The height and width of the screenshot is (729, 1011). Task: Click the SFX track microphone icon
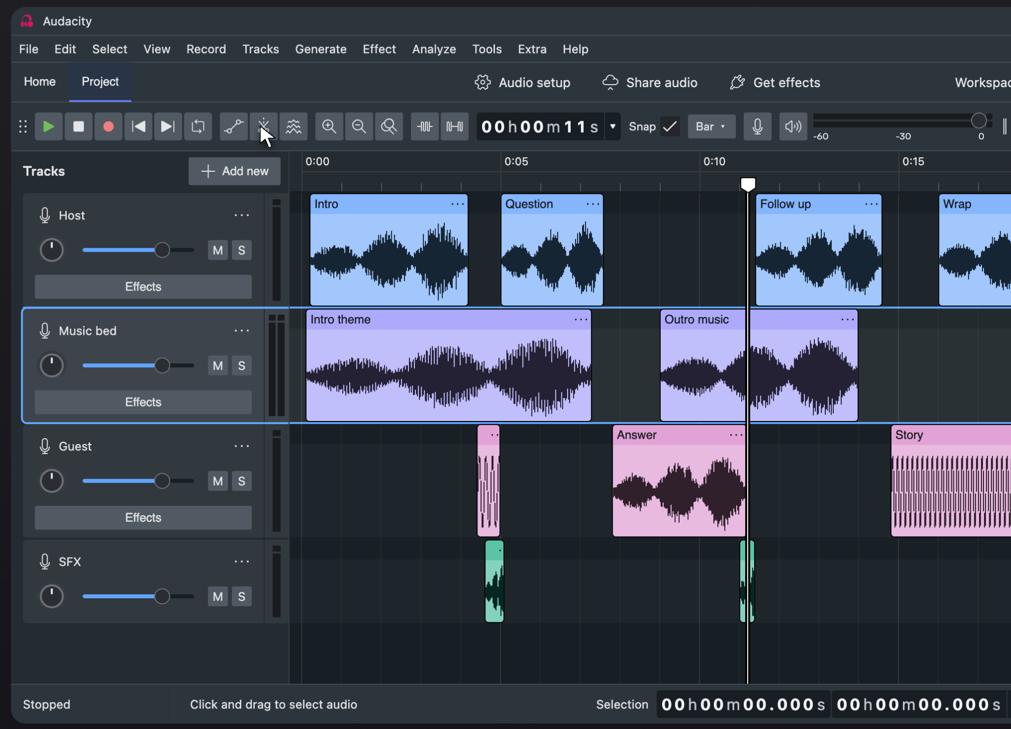click(x=45, y=562)
